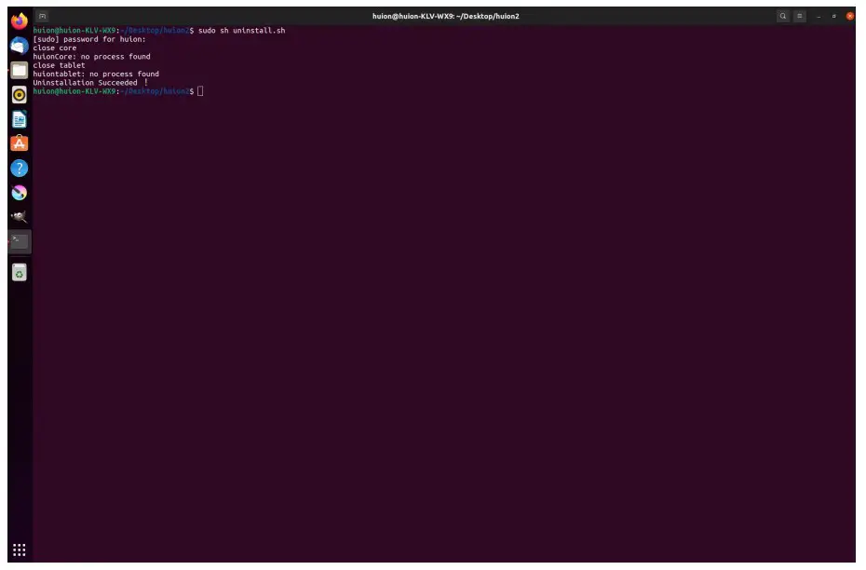Open Ubuntu Software store icon

coord(20,143)
